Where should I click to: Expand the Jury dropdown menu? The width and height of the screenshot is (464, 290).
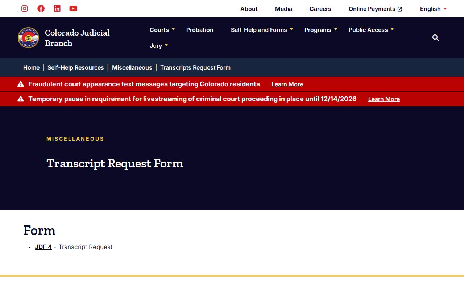(159, 46)
